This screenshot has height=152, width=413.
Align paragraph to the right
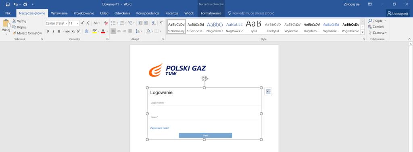pos(125,31)
